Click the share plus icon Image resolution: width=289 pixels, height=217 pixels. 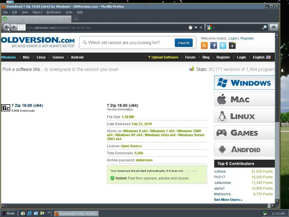point(232,45)
